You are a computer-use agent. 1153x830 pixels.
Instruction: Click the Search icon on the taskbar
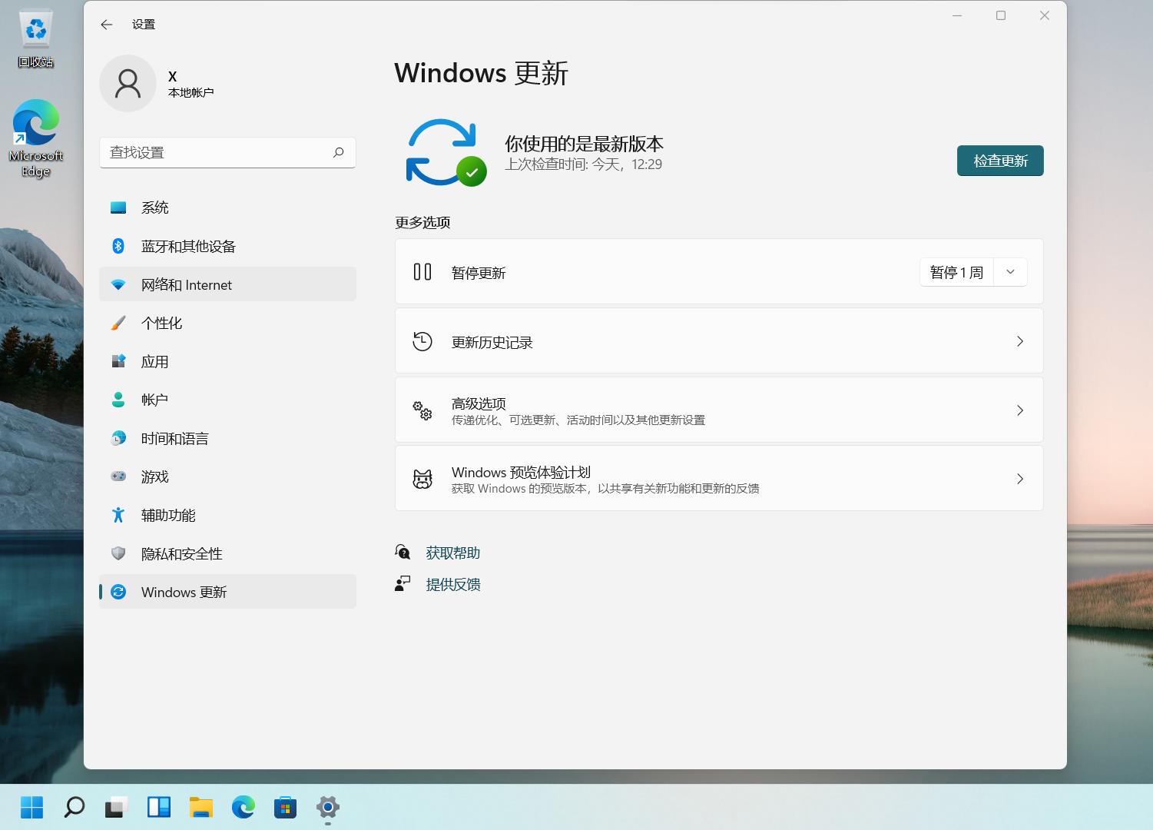point(74,808)
